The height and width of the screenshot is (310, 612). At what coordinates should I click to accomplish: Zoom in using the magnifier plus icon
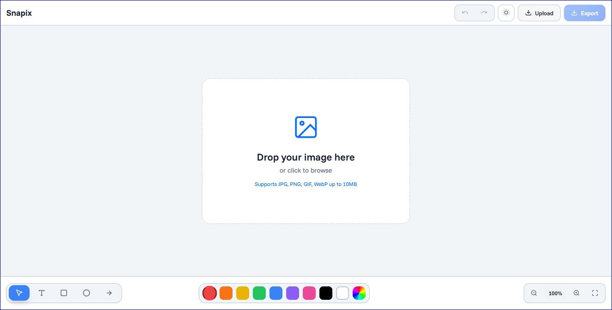pyautogui.click(x=576, y=293)
